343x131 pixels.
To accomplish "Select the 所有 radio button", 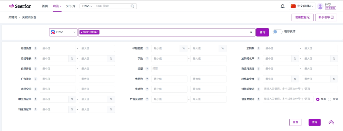I will [318, 99].
